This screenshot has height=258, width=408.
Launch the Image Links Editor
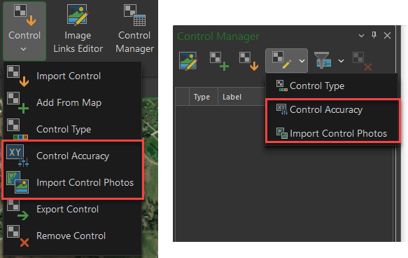[78, 29]
